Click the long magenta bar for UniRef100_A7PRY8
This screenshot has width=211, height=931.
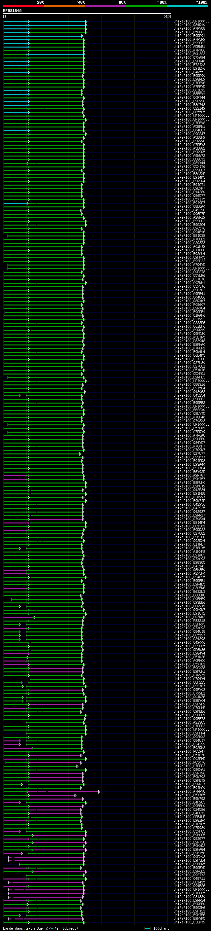(64, 792)
